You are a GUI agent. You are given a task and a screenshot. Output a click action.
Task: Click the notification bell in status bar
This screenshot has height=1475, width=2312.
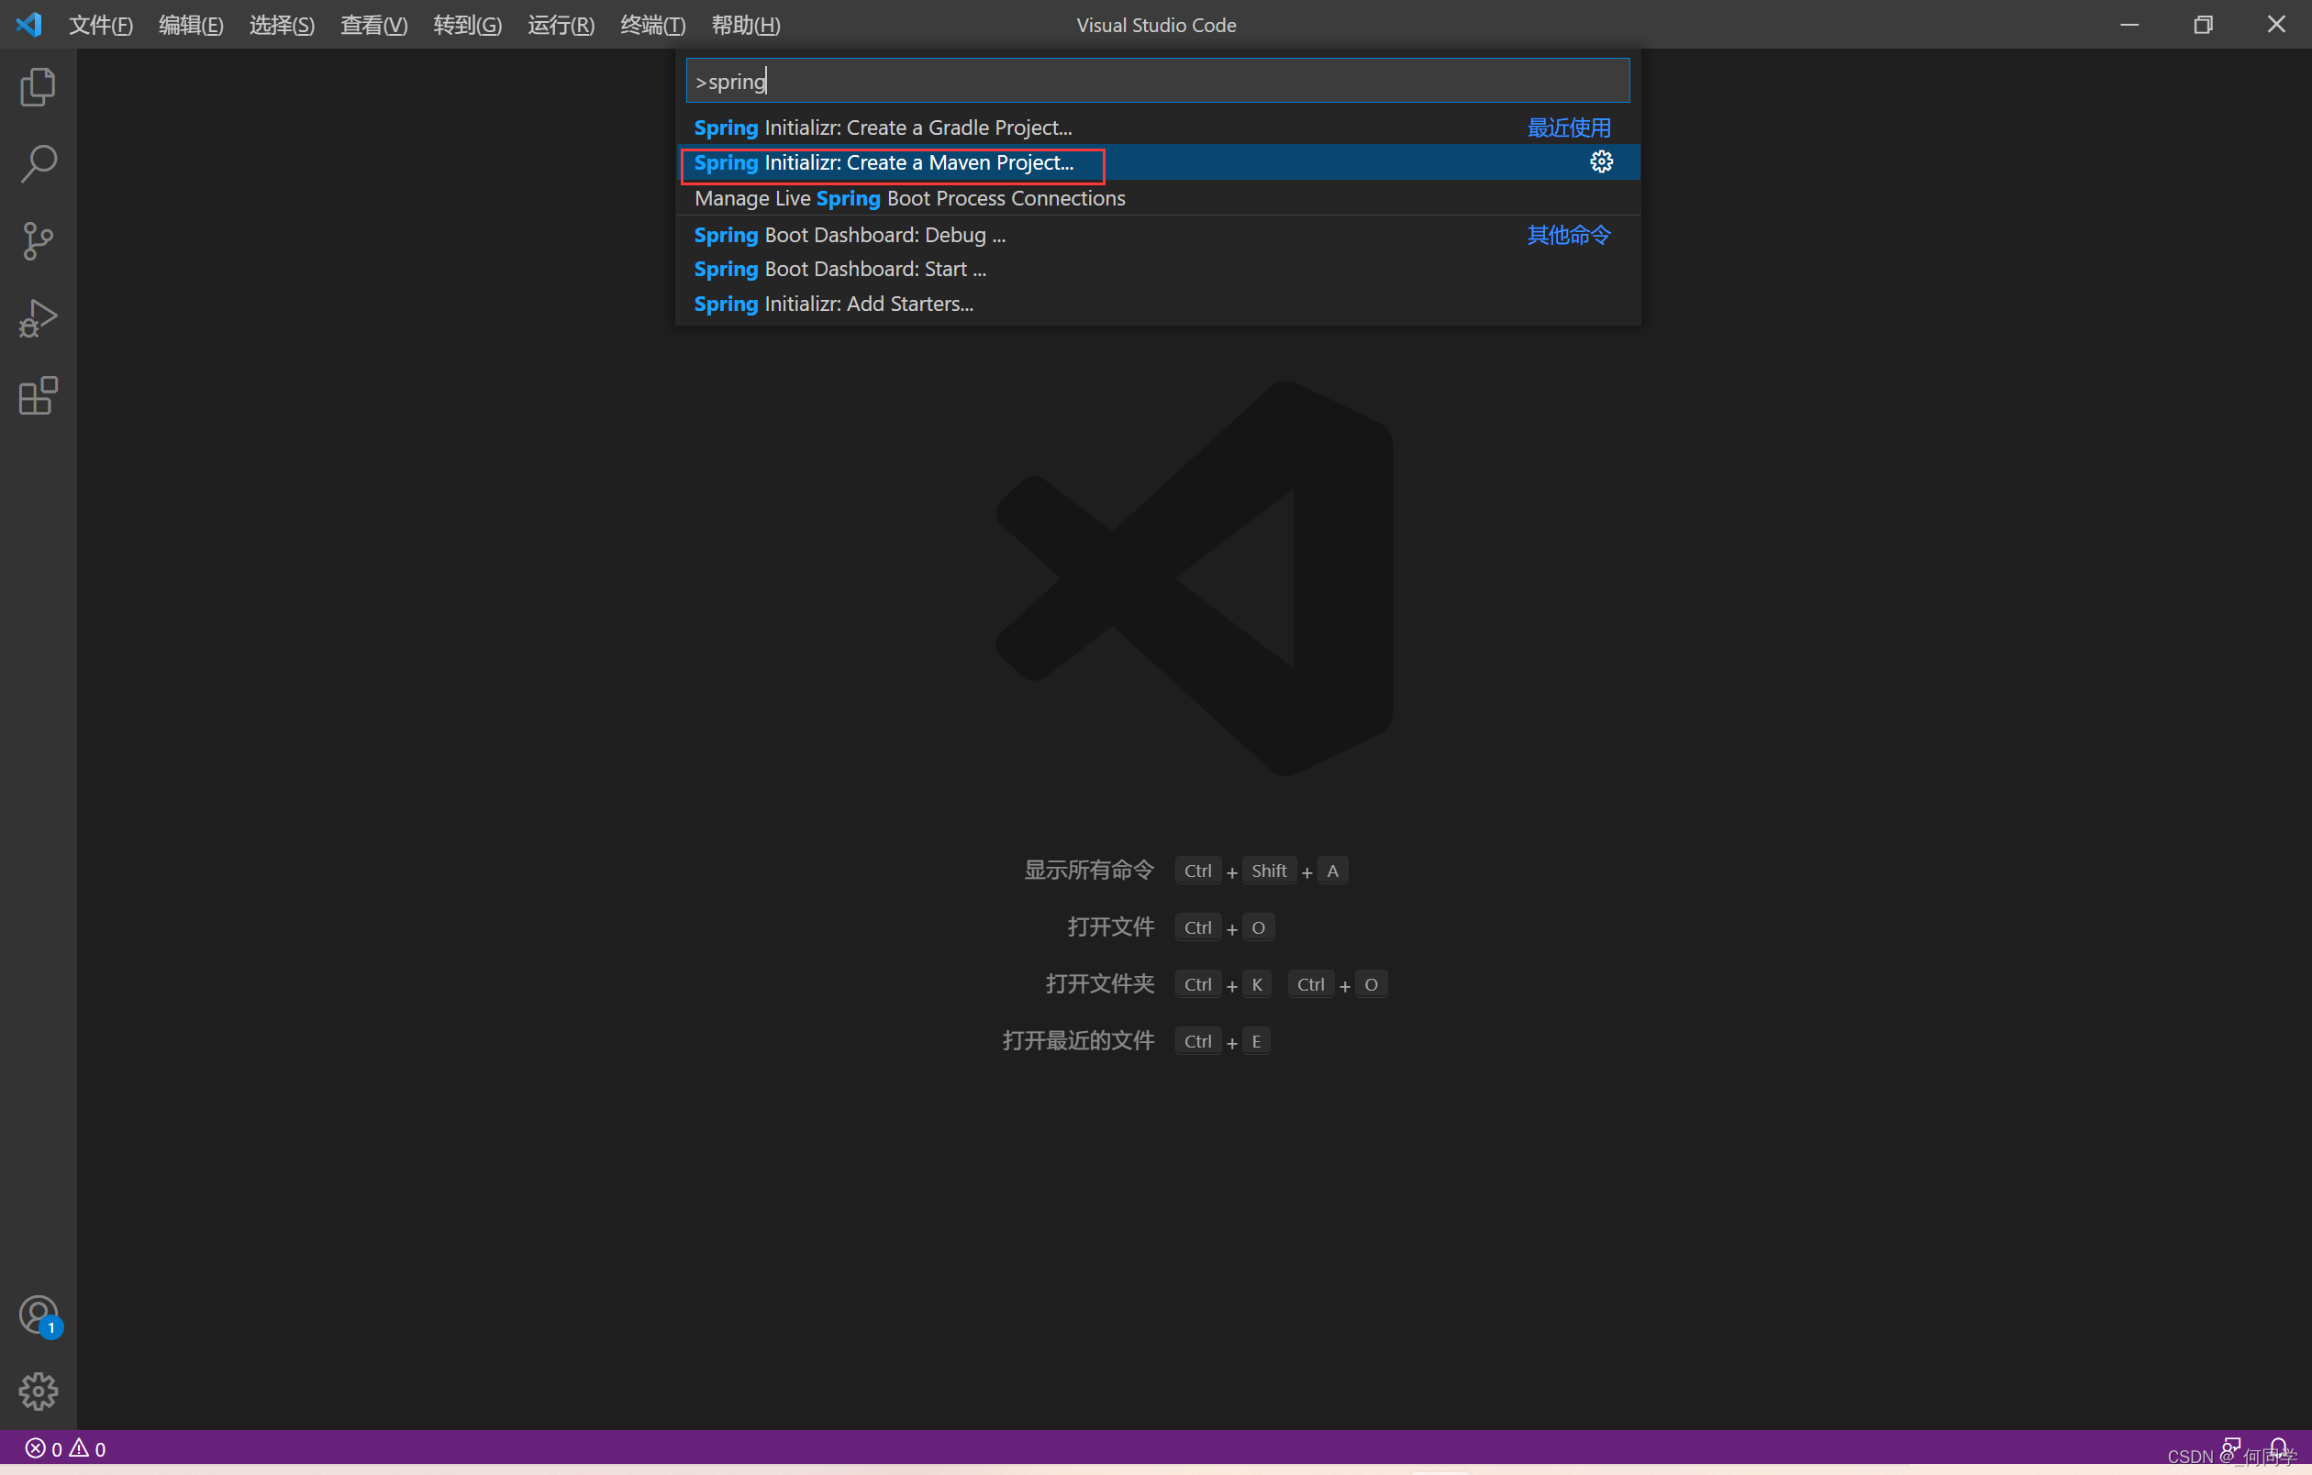tap(2277, 1447)
